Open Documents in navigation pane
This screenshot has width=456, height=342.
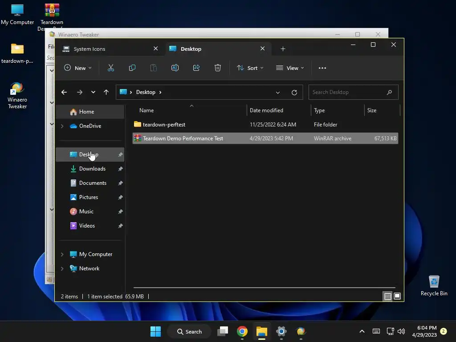tap(90, 183)
